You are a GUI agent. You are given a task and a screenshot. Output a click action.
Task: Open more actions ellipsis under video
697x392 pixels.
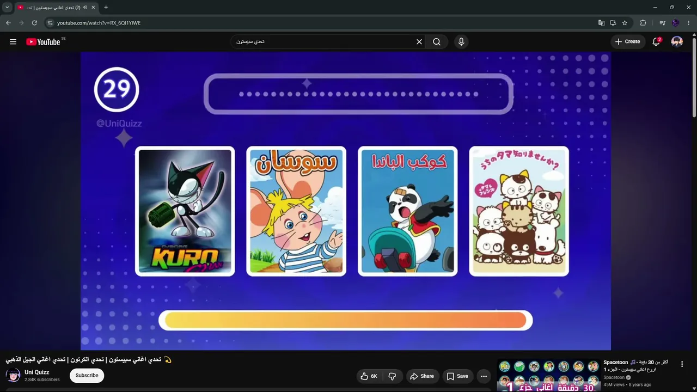click(x=484, y=376)
